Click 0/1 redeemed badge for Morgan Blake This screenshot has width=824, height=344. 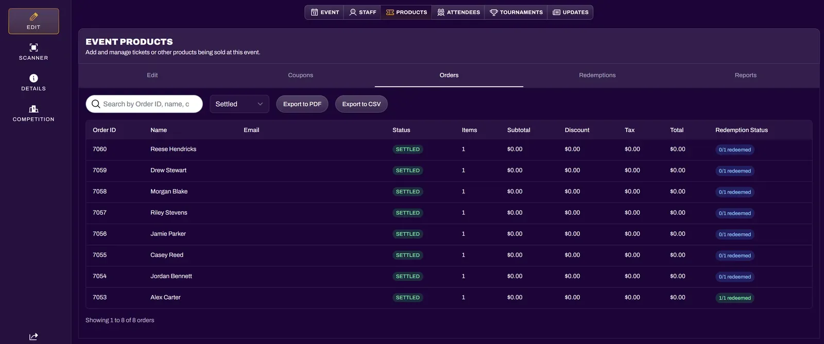coord(735,192)
